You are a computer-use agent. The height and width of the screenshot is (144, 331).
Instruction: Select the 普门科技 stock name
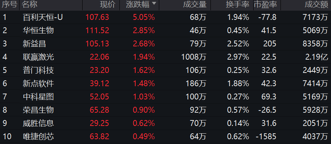click(x=38, y=70)
